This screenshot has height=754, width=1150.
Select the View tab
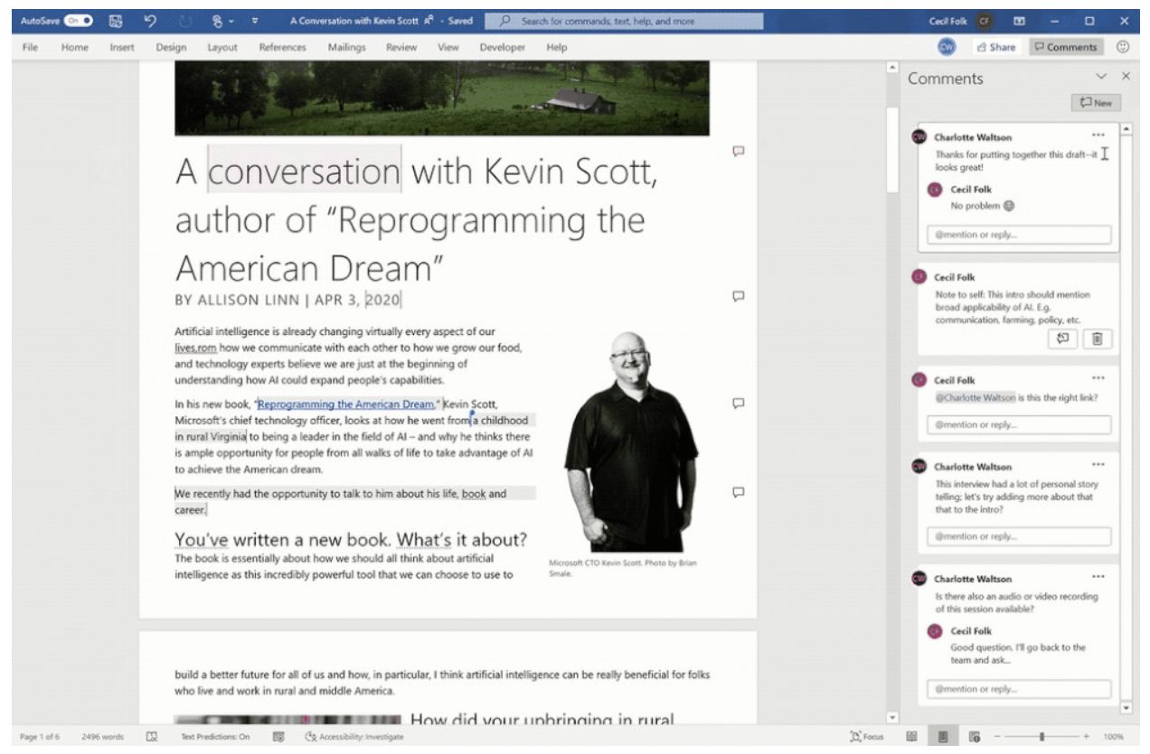point(448,47)
